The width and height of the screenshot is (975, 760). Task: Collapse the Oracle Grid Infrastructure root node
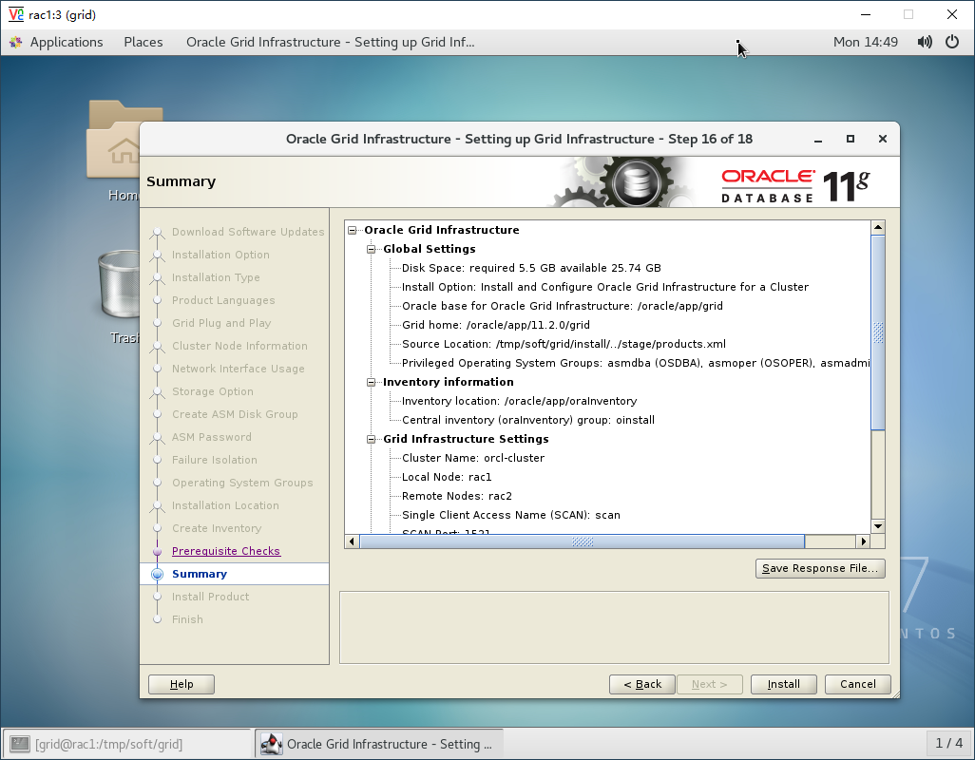[352, 230]
